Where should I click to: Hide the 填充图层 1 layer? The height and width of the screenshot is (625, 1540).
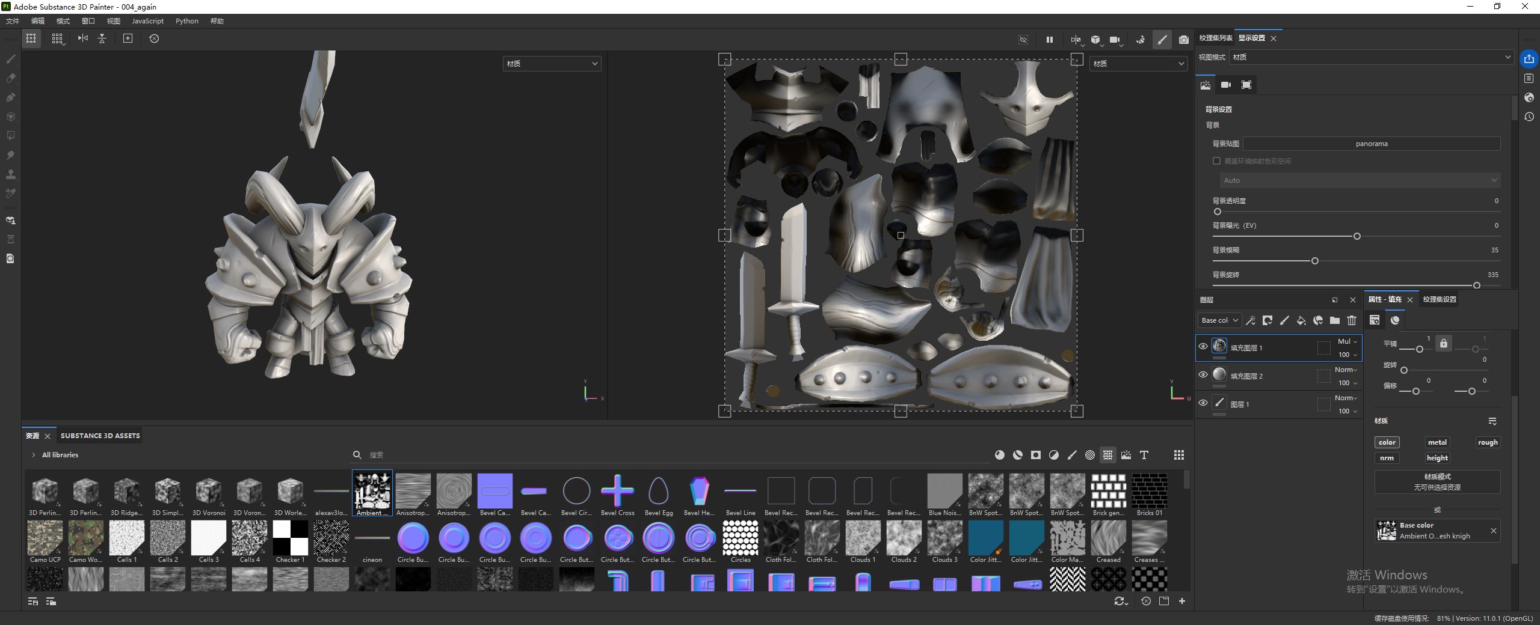point(1203,346)
